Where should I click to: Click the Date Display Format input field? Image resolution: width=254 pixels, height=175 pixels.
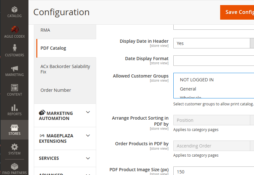click(x=214, y=61)
